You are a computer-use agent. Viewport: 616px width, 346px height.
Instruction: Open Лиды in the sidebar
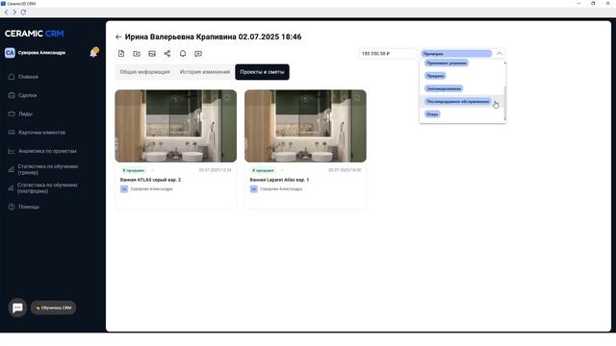pyautogui.click(x=25, y=113)
